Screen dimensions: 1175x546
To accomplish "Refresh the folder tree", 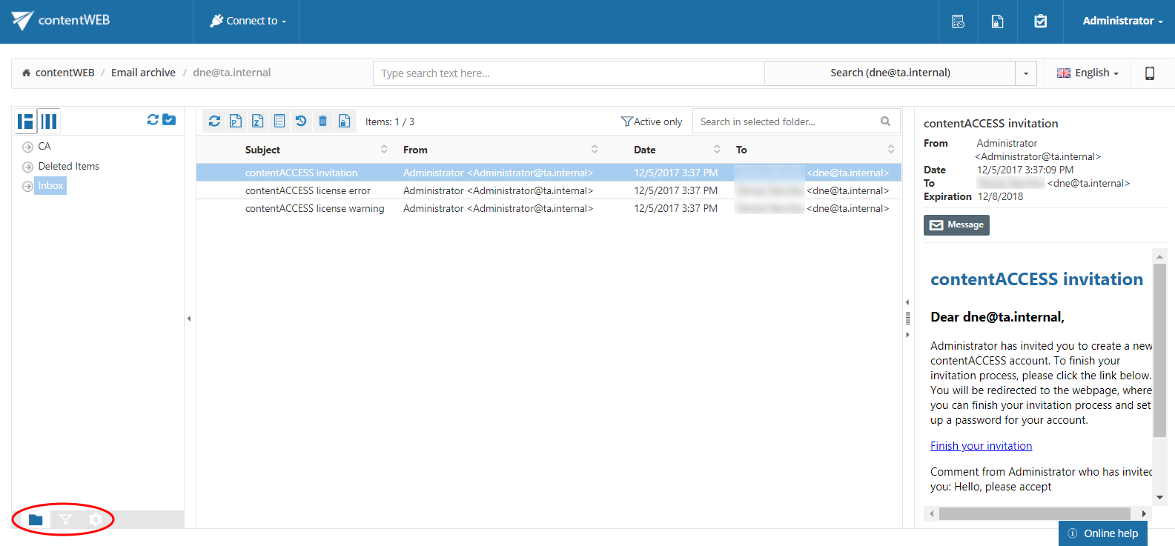I will [x=153, y=119].
